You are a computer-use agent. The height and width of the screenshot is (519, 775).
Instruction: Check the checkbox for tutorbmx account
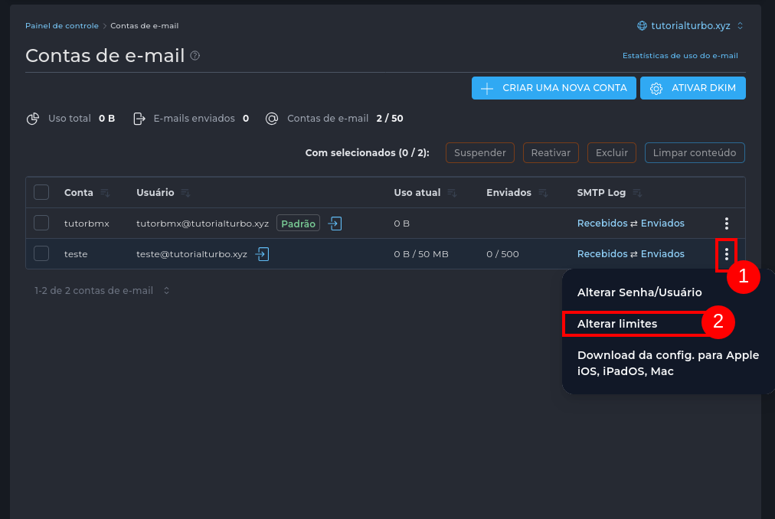[x=41, y=223]
